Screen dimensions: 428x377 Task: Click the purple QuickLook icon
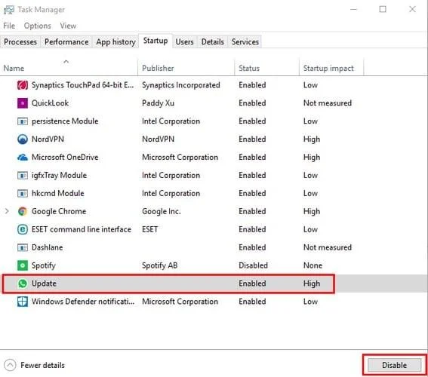23,103
